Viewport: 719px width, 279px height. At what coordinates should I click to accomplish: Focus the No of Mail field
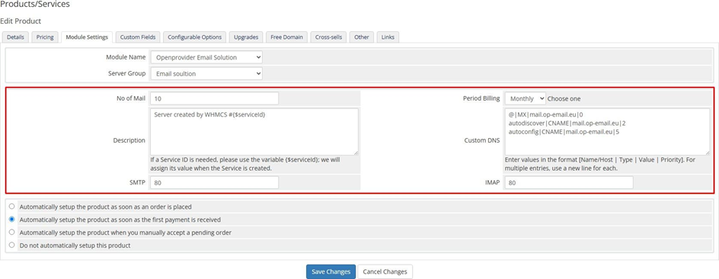(x=214, y=98)
